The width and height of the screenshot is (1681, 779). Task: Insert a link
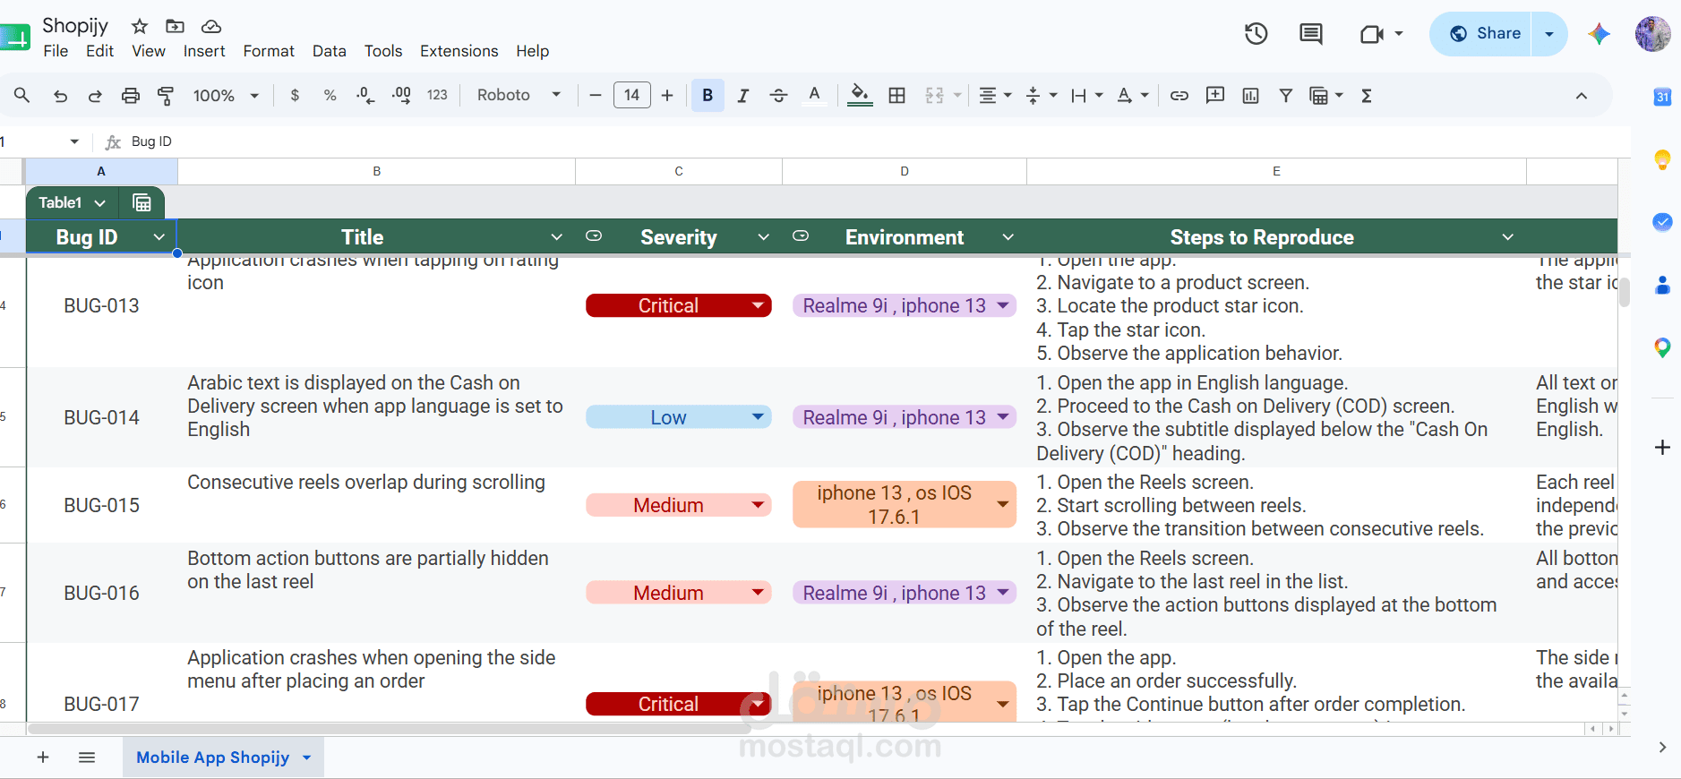pos(1179,96)
